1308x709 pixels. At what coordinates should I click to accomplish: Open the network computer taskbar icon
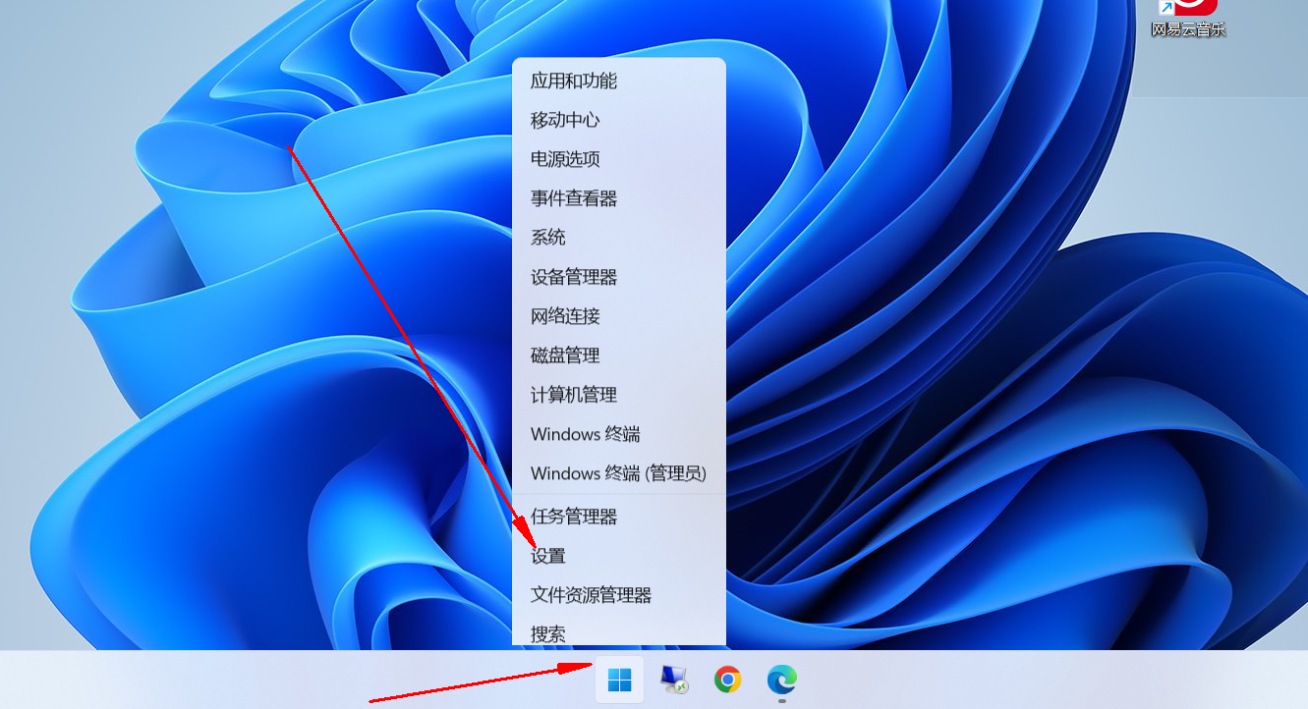673,680
